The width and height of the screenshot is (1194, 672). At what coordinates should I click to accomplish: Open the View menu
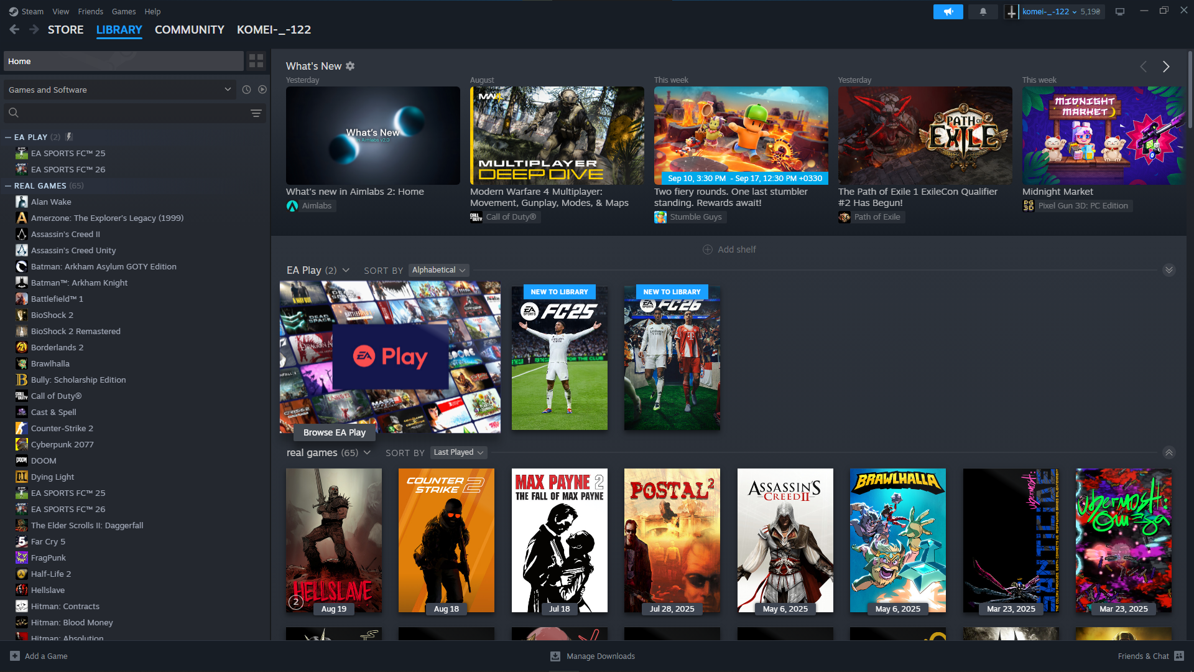61,11
